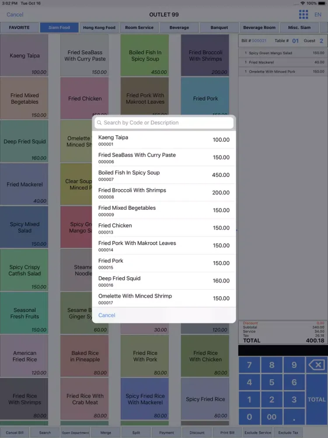328x438 pixels.
Task: Pick Deep Fried Squid from the list
Action: [x=164, y=281]
